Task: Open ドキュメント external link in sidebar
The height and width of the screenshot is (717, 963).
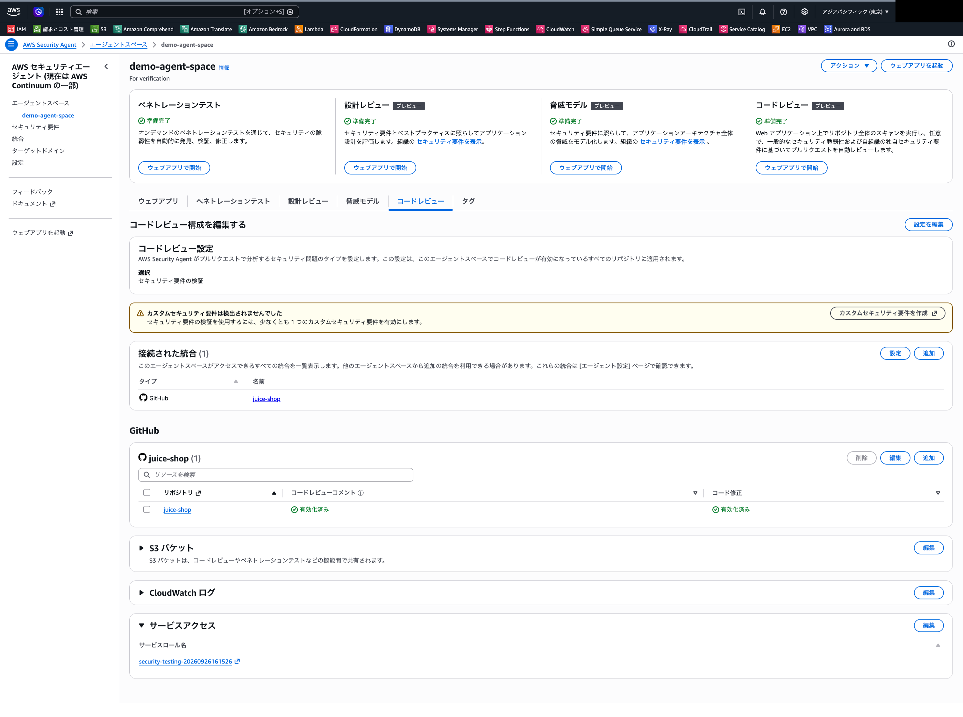Action: 33,203
